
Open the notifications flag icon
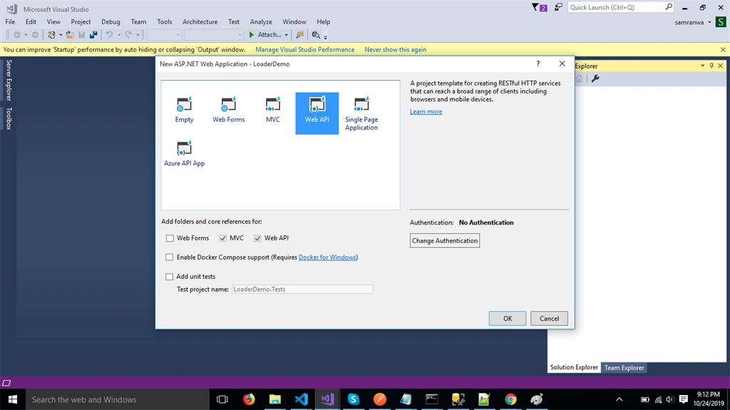point(539,7)
